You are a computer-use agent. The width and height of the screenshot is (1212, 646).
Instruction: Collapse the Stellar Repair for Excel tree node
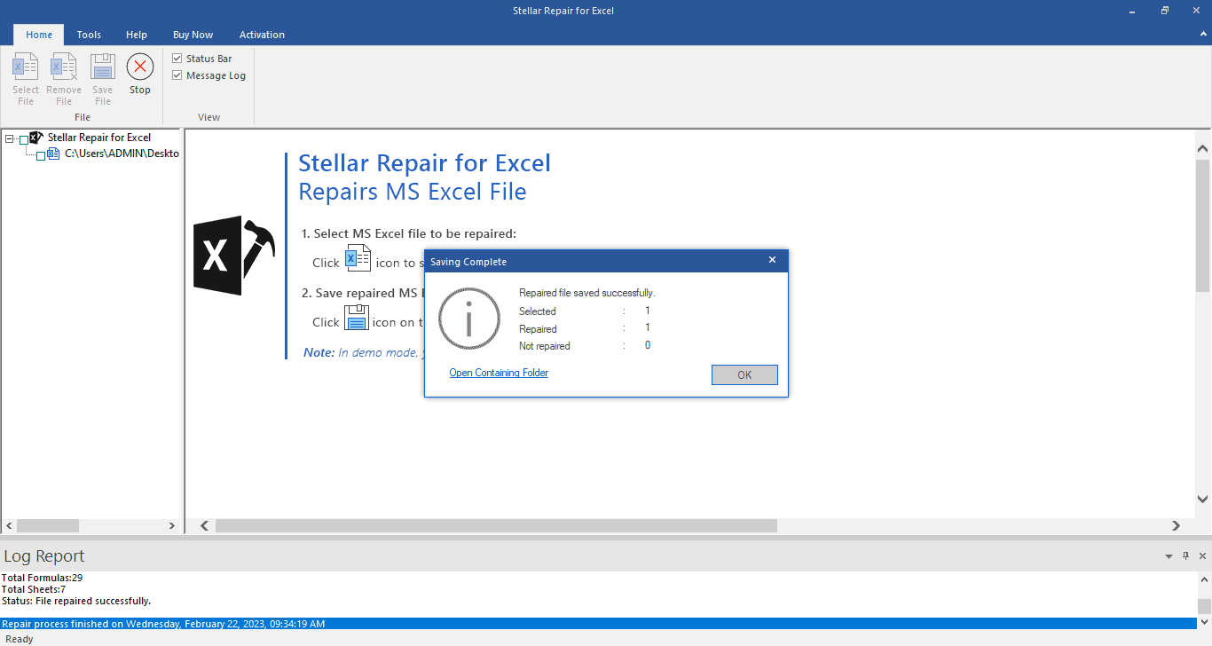coord(9,138)
